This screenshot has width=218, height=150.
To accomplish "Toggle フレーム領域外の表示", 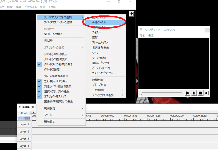I will pyautogui.click(x=60, y=76).
